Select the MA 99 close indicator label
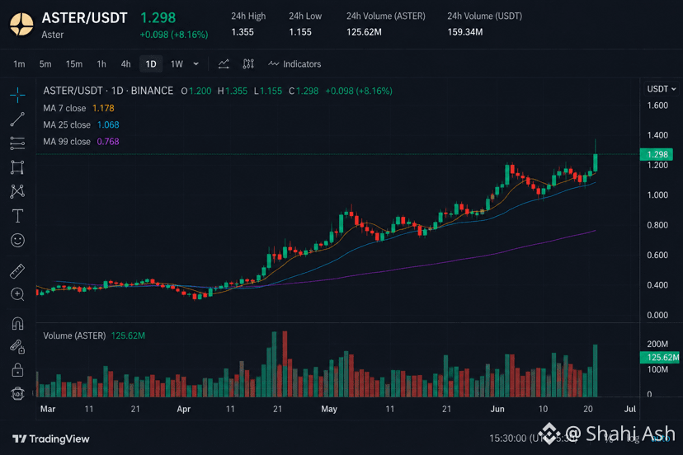 pos(67,142)
